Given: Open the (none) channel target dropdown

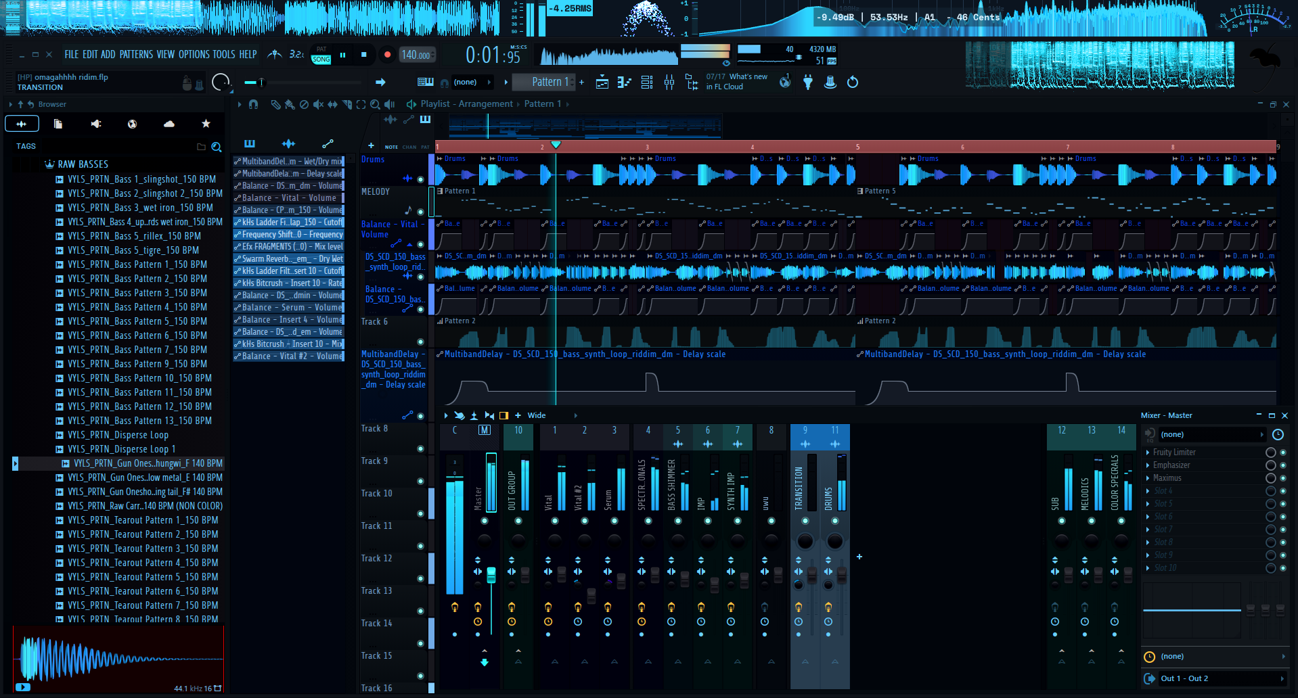Looking at the screenshot, I should tap(472, 82).
